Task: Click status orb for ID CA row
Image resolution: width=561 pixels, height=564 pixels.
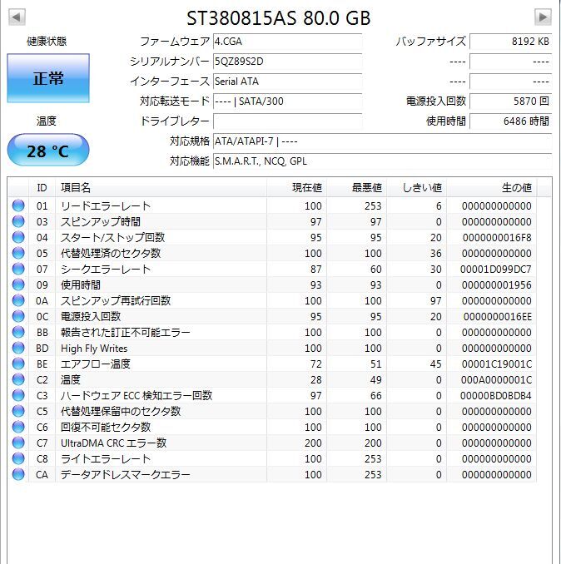Action: click(x=18, y=474)
